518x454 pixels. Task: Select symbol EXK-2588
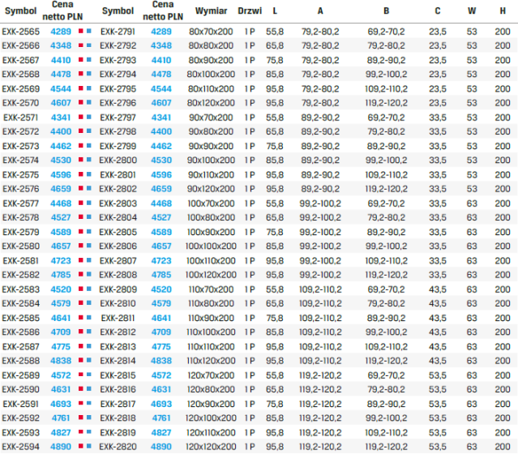coord(21,361)
